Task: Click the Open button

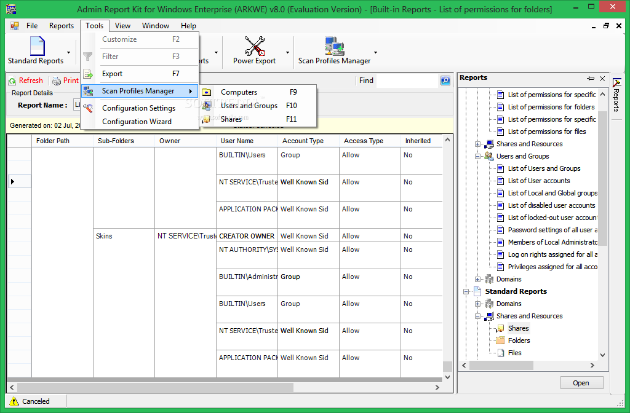Action: pos(581,383)
